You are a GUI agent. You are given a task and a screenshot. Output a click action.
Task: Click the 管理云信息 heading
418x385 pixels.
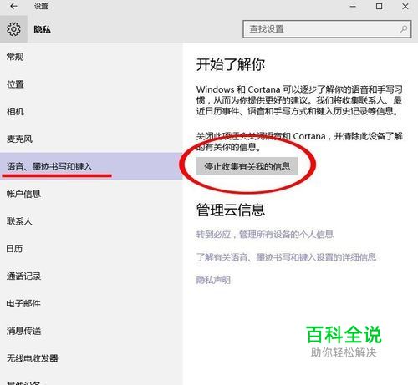[231, 210]
